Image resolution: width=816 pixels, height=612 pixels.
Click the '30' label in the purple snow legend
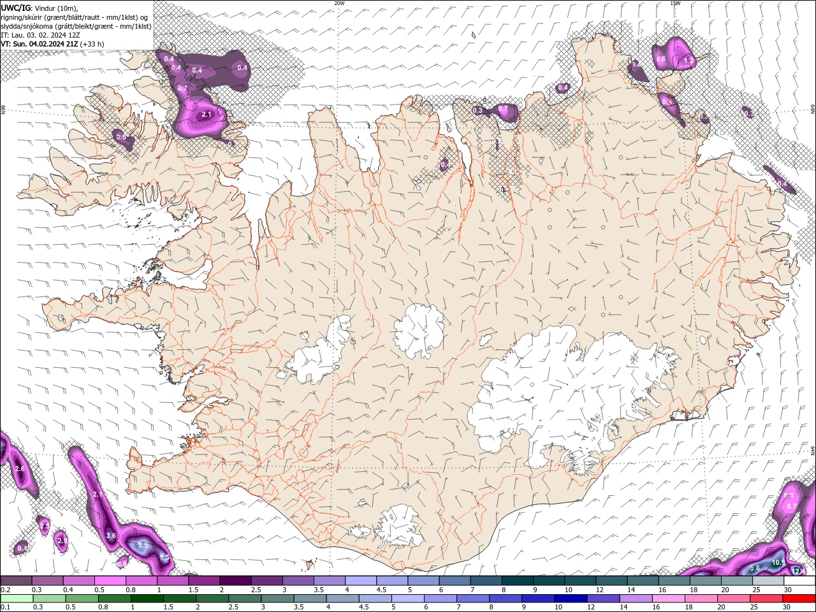[x=788, y=590]
